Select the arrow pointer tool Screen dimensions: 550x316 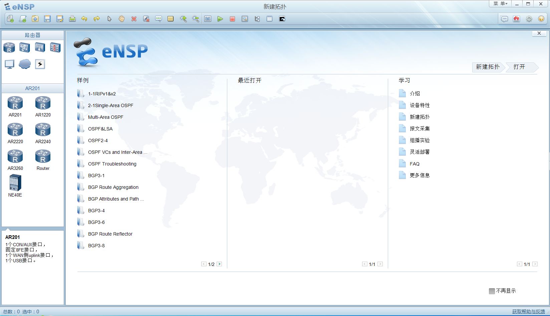tap(109, 19)
